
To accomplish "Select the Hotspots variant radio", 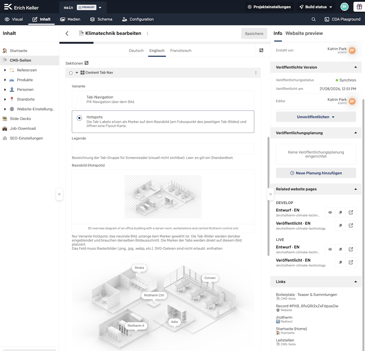I will pos(79,118).
